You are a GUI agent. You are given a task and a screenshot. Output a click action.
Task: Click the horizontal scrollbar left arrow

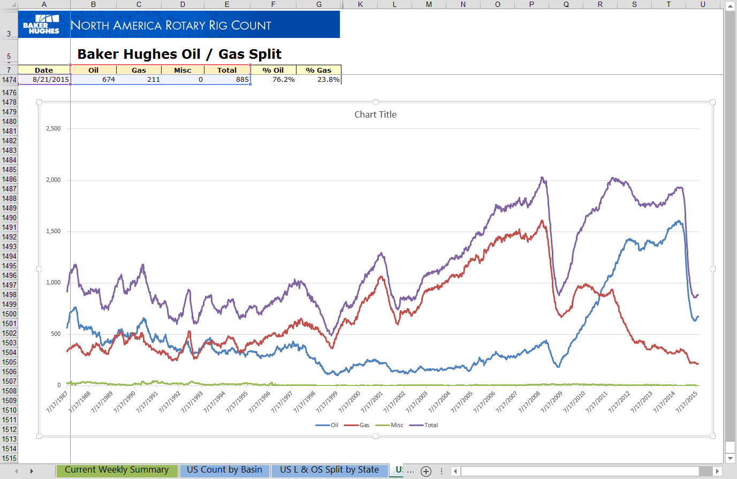[455, 471]
